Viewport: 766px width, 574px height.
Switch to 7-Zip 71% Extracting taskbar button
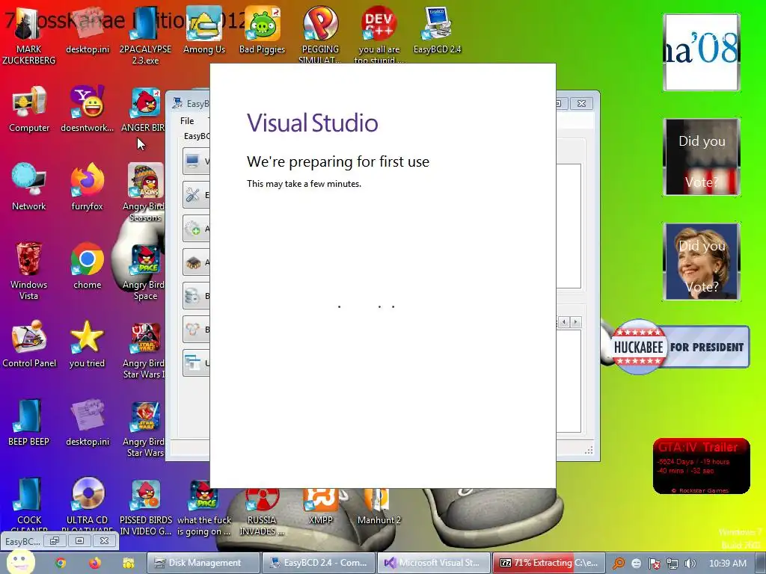click(x=549, y=563)
